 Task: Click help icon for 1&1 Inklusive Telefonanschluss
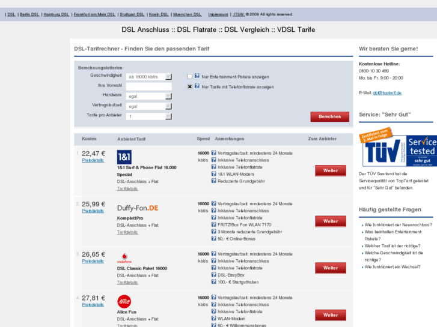[214, 160]
